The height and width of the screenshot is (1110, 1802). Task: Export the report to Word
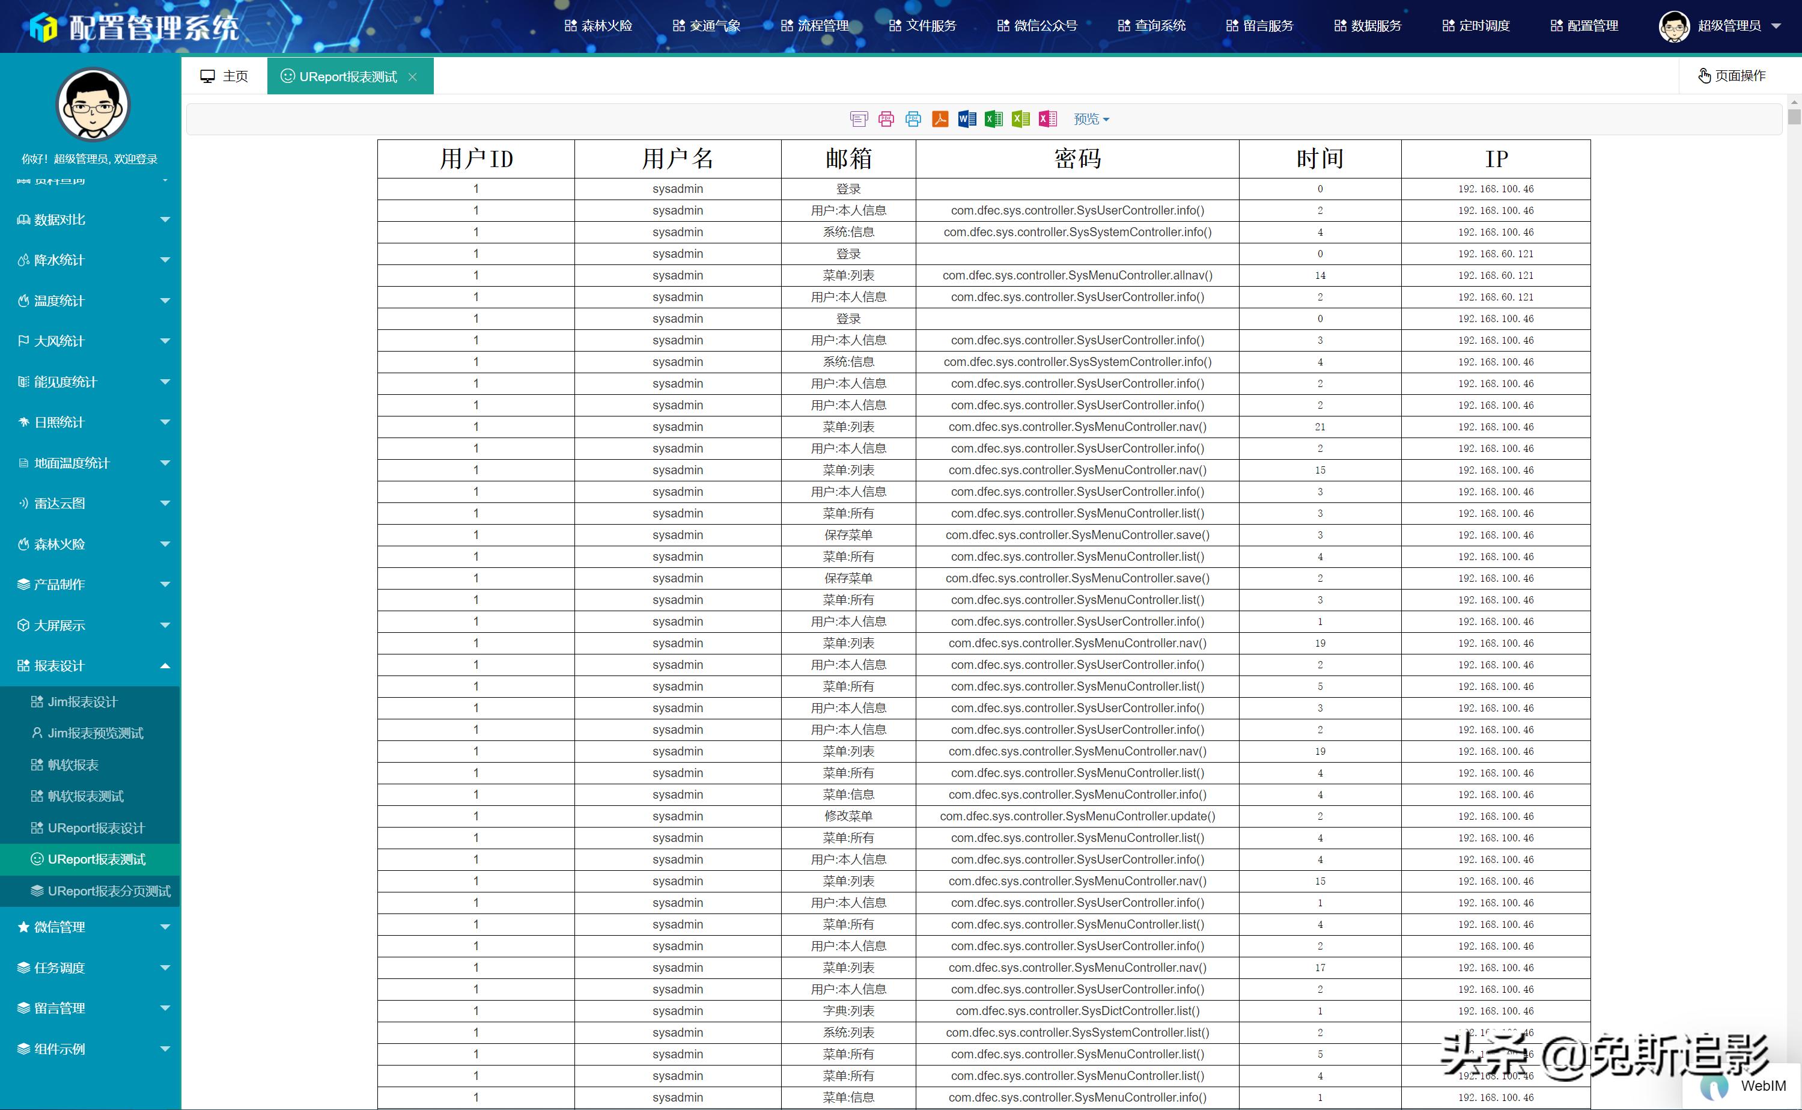[x=967, y=119]
